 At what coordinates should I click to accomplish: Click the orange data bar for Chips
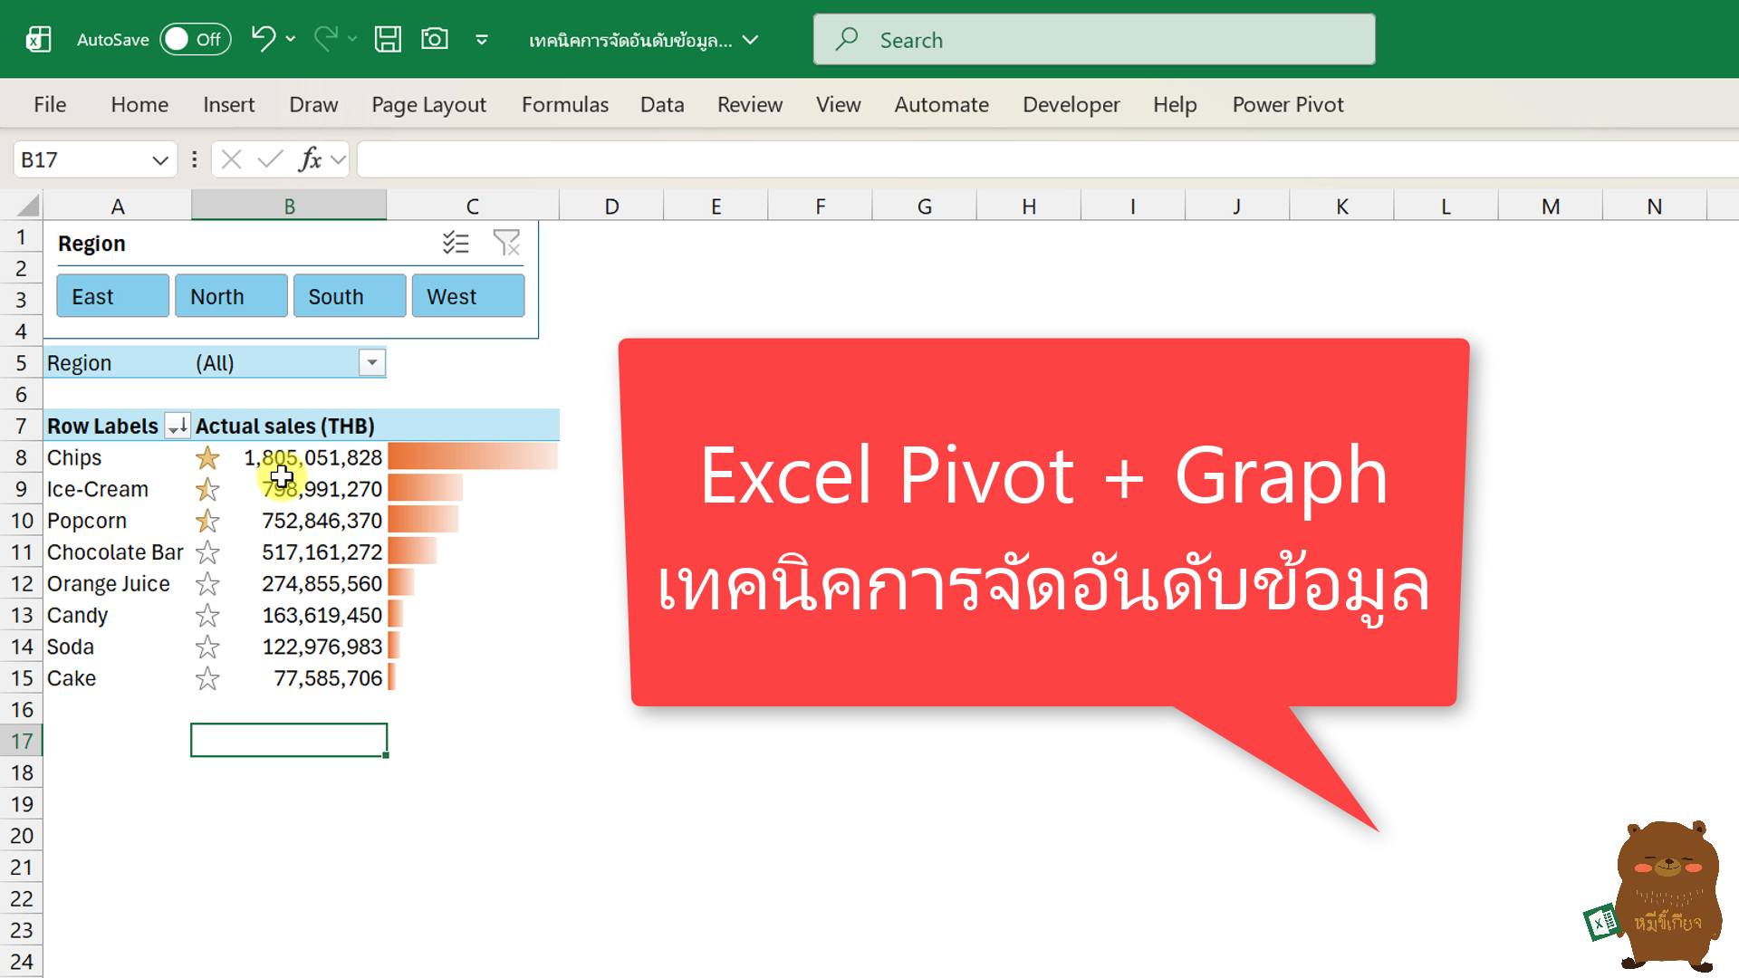(x=473, y=456)
